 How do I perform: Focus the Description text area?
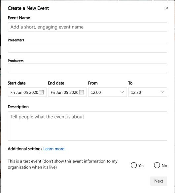[87, 126]
